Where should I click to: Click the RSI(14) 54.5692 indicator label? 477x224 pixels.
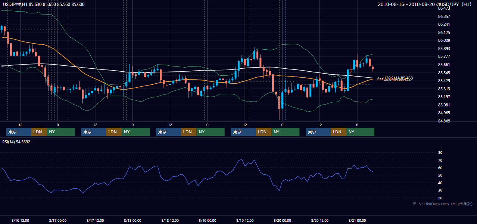(16, 142)
